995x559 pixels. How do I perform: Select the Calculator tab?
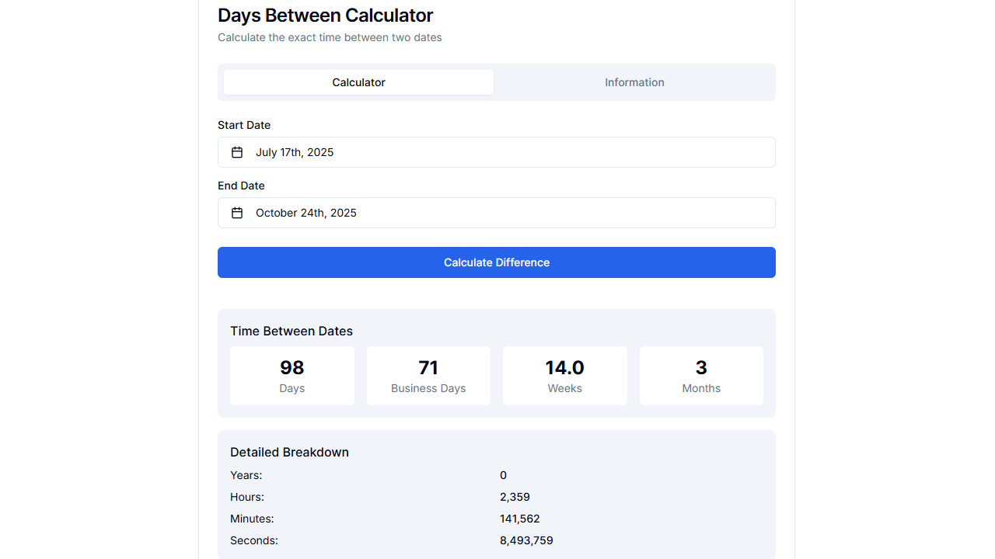pos(358,82)
